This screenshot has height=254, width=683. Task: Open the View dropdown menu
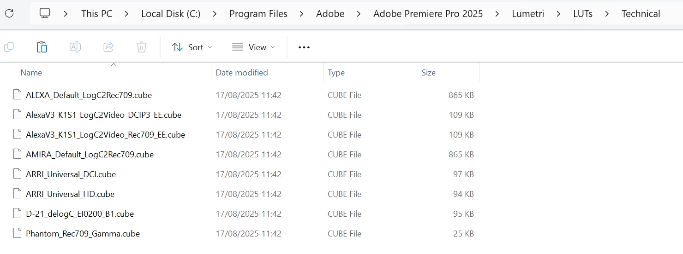[x=253, y=47]
